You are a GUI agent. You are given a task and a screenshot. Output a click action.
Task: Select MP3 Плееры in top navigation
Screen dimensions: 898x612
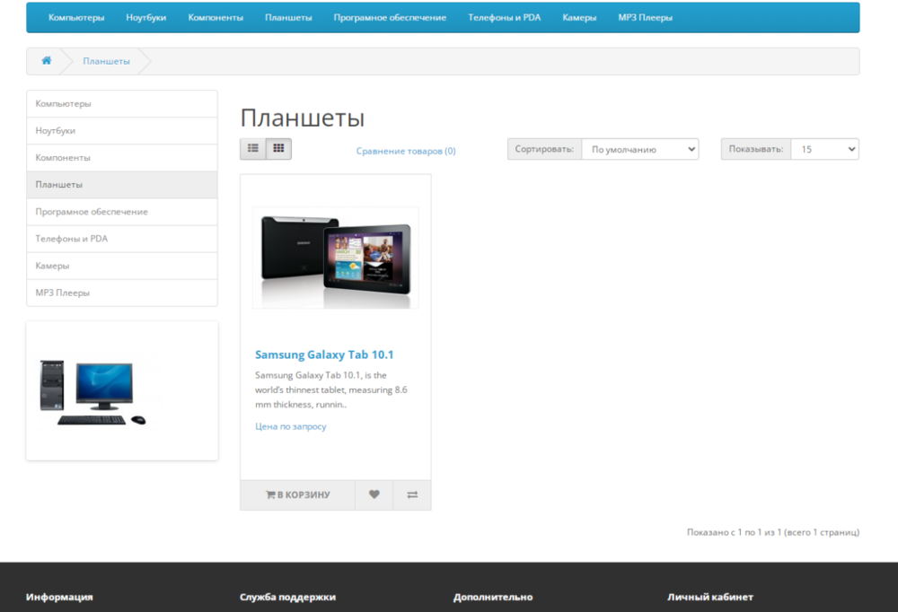(645, 18)
